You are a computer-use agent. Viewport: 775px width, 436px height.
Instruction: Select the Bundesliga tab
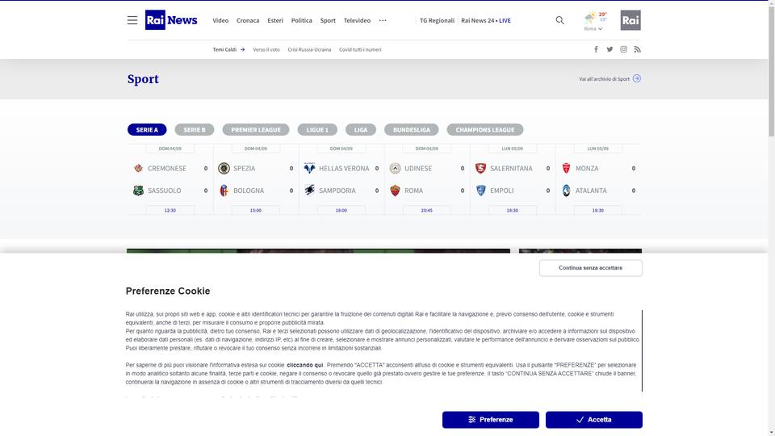coord(411,129)
